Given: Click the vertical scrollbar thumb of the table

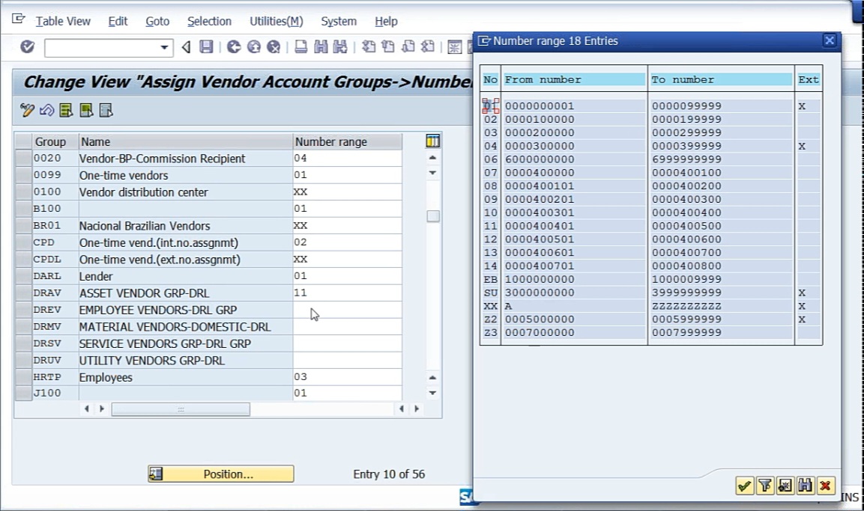Looking at the screenshot, I should pyautogui.click(x=433, y=216).
